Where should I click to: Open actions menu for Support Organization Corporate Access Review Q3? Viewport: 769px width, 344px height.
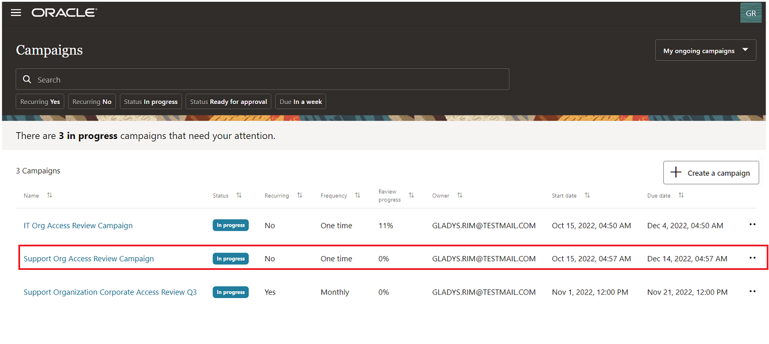pos(752,292)
